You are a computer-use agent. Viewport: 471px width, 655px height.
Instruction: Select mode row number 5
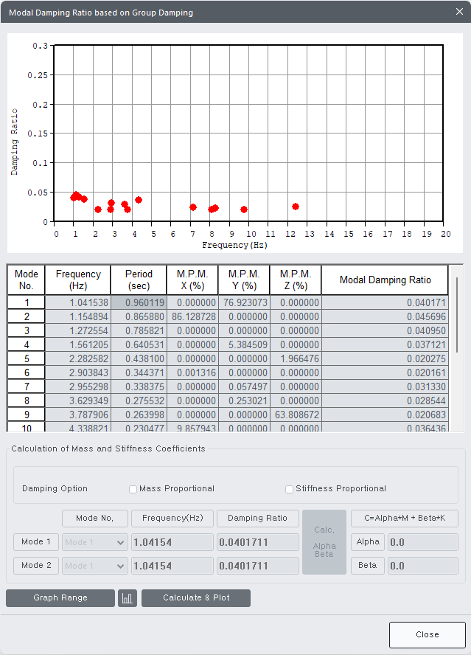[27, 358]
